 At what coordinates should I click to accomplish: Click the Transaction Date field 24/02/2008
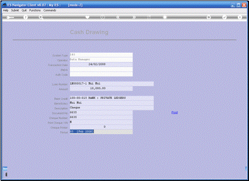coord(101,64)
